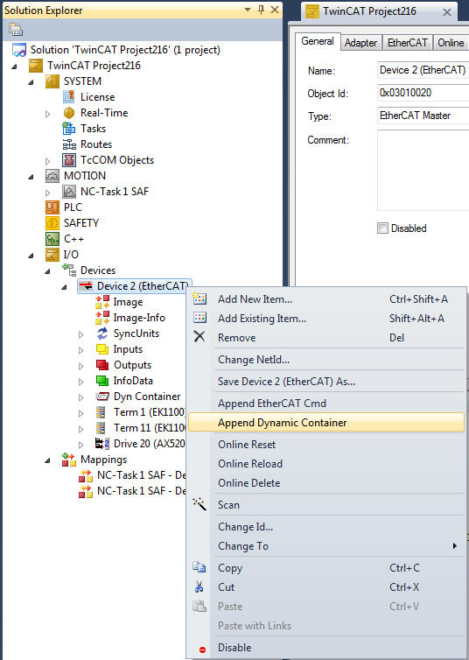Choose Online Reload
This screenshot has height=660, width=469.
tap(326, 463)
